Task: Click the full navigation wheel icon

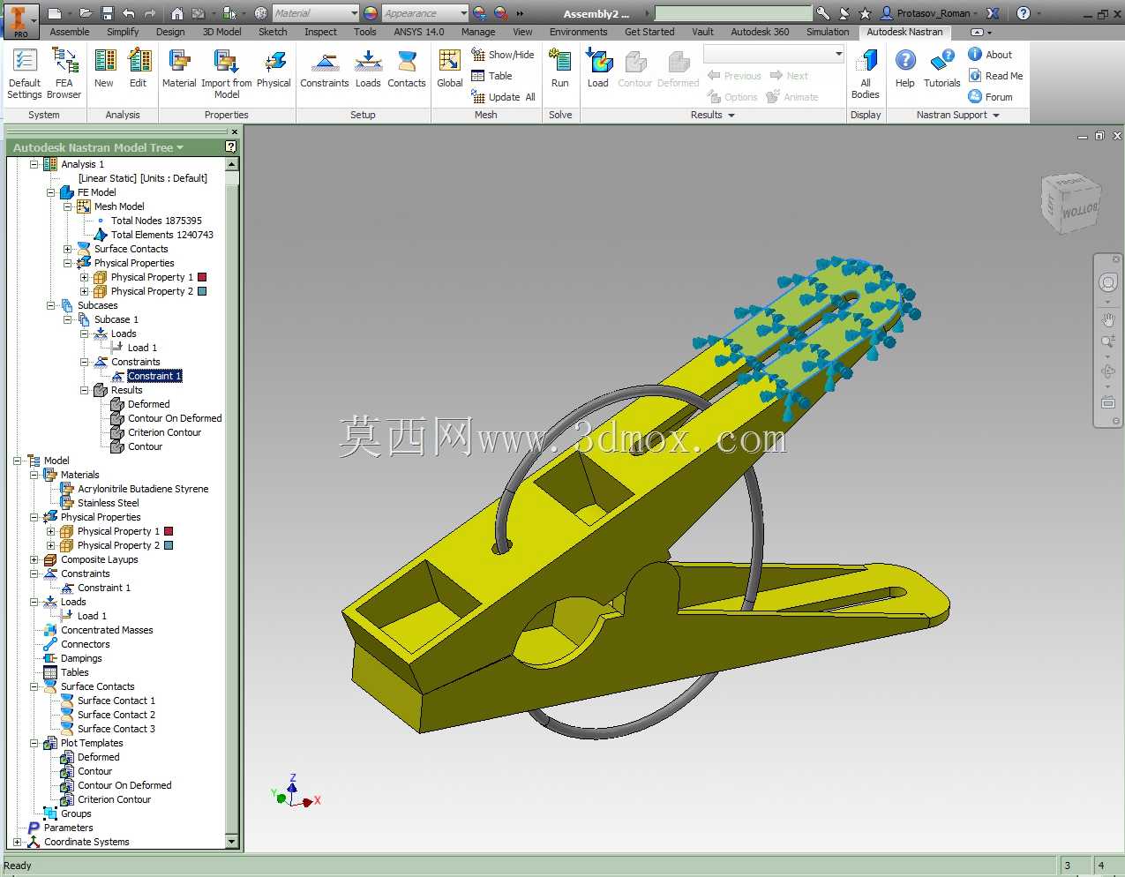Action: point(1108,282)
